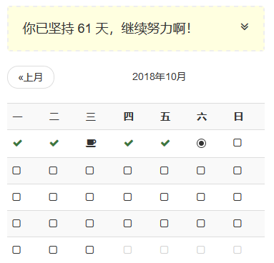This screenshot has height=263, width=274.
Task: Check the Friday checkbox in fourth week
Action: (164, 223)
